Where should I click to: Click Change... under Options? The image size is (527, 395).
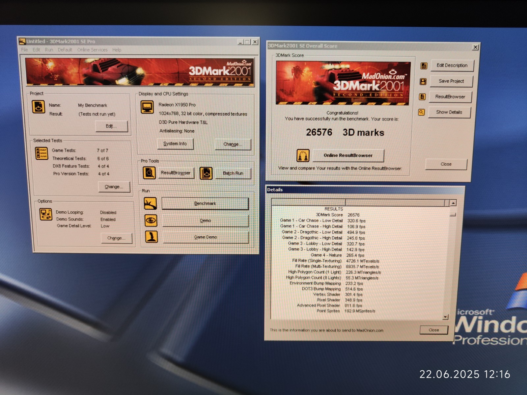point(116,238)
